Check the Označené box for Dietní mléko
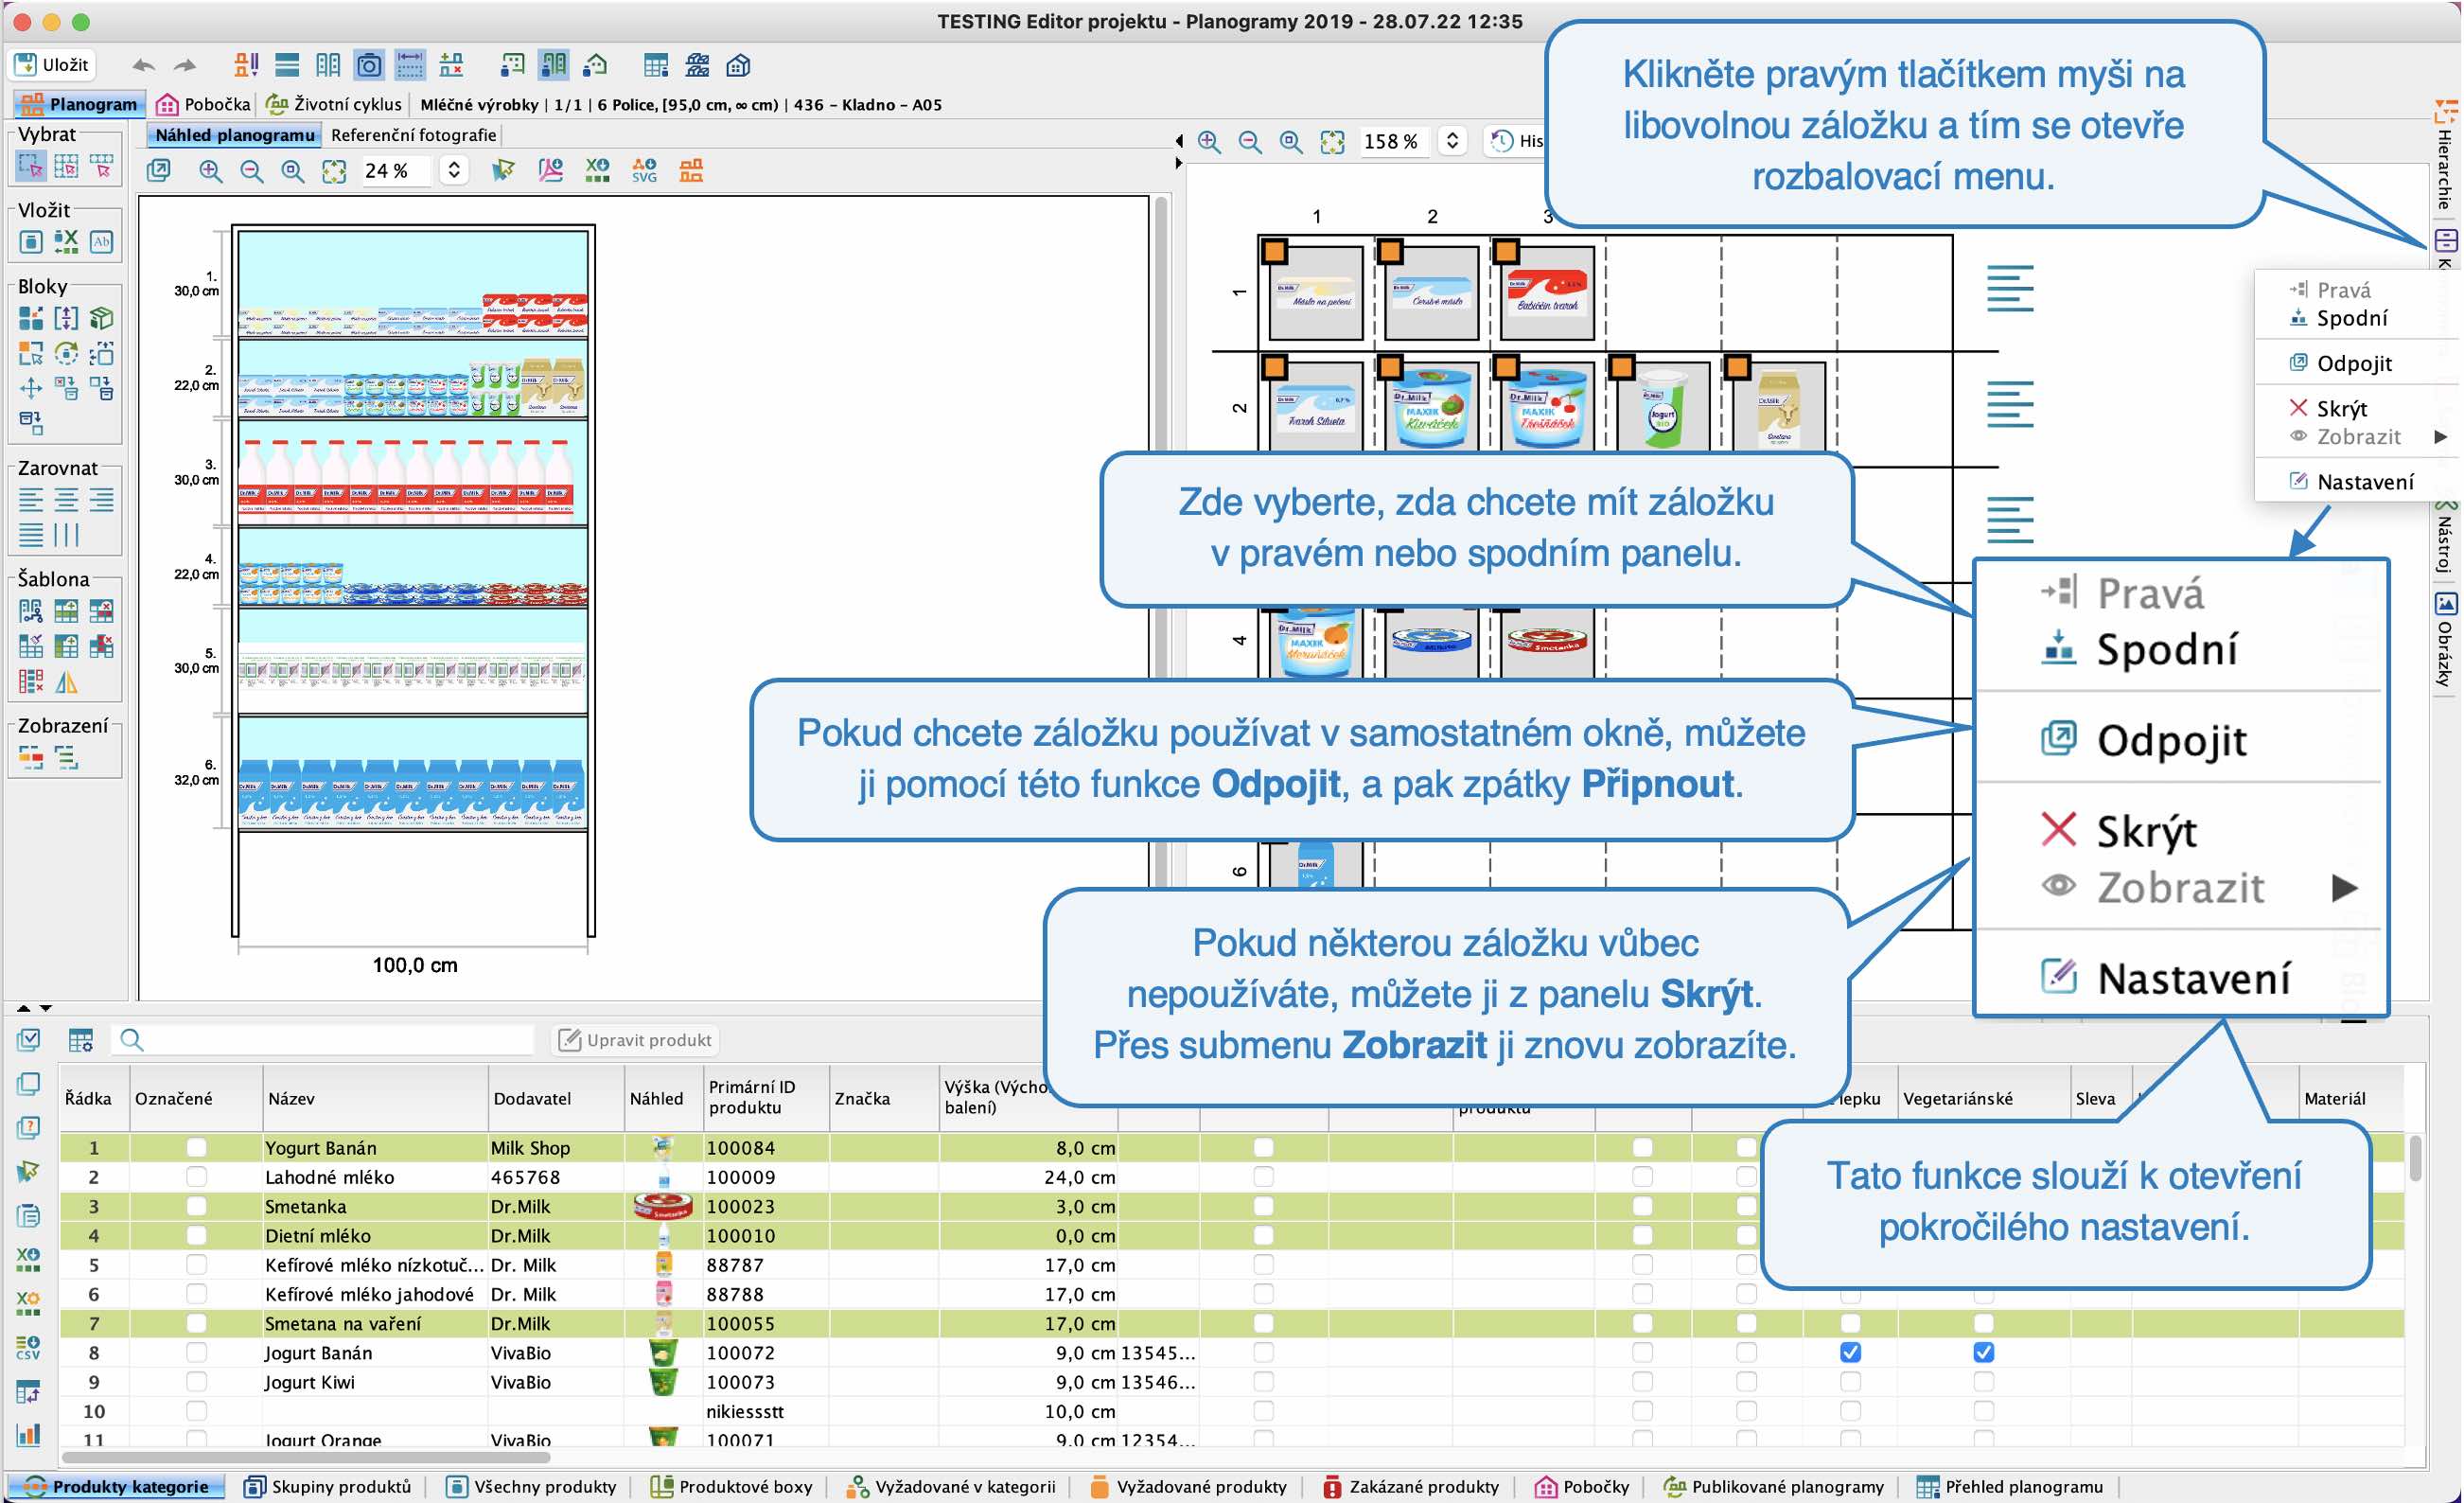Screen dimensions: 2464x1503 coord(196,1236)
